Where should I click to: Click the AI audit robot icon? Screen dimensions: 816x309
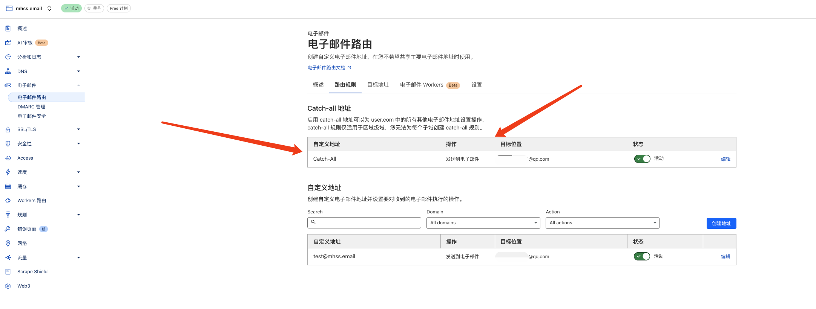8,43
